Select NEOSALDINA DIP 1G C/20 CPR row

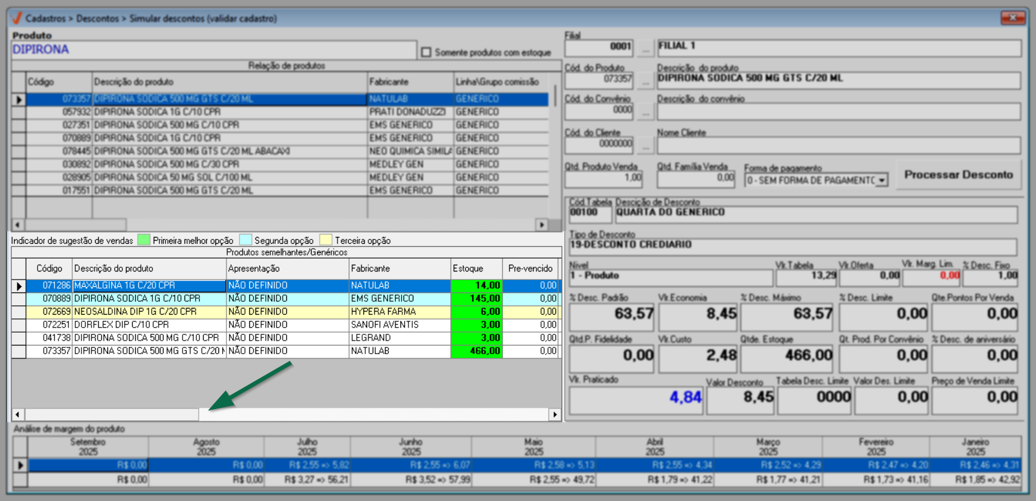tap(148, 312)
